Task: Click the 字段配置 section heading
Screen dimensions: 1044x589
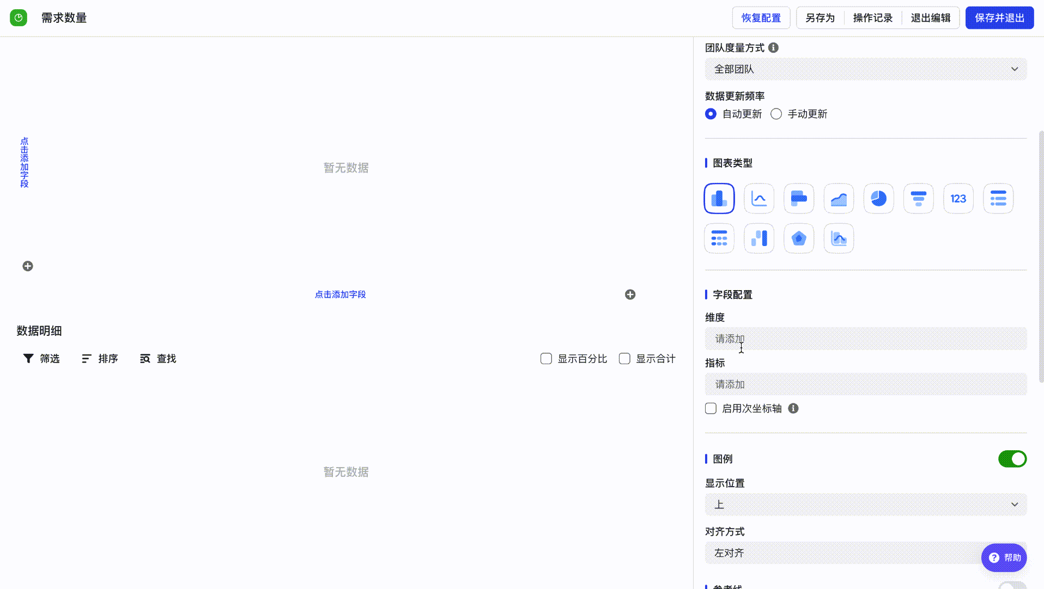Action: (x=732, y=295)
